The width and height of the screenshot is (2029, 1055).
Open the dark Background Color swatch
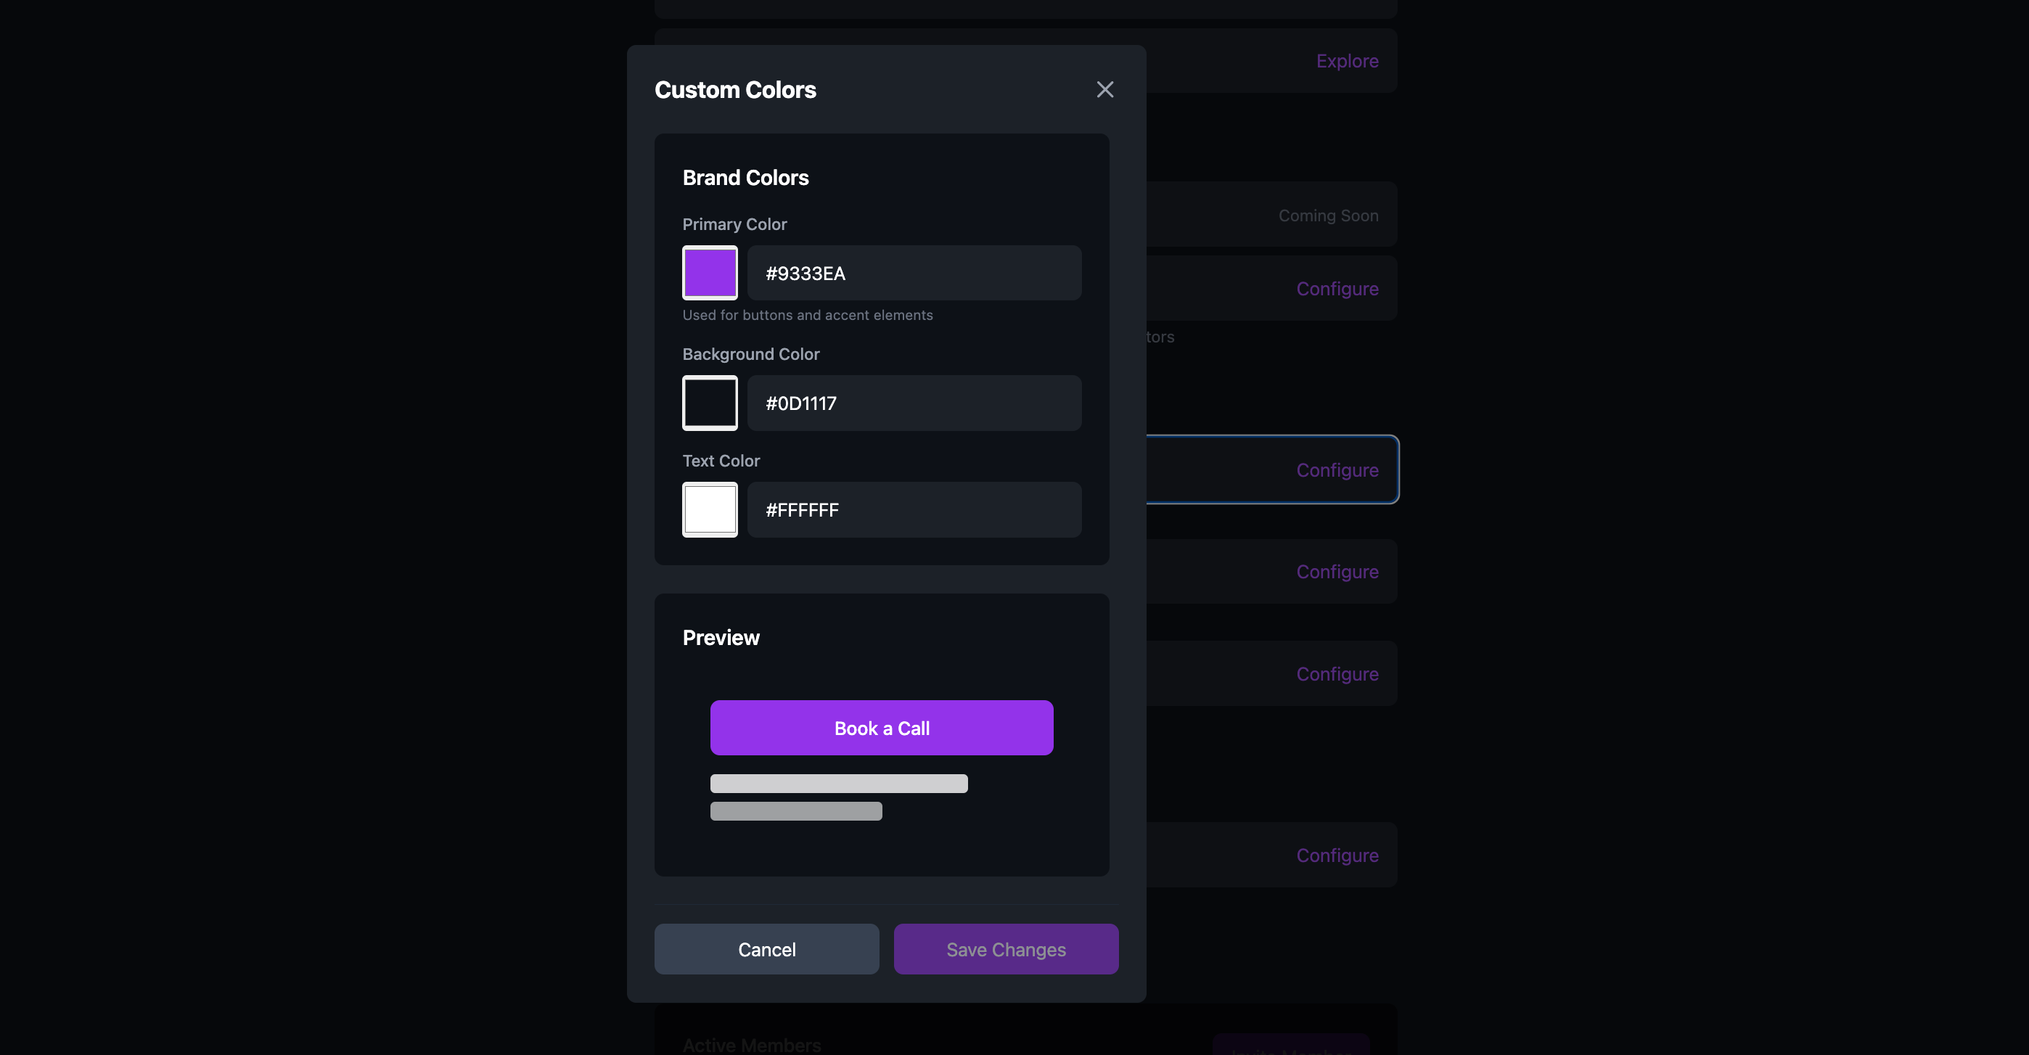point(710,402)
